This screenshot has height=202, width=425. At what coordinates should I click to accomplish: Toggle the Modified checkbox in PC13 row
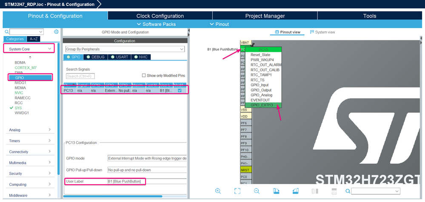tap(180, 90)
